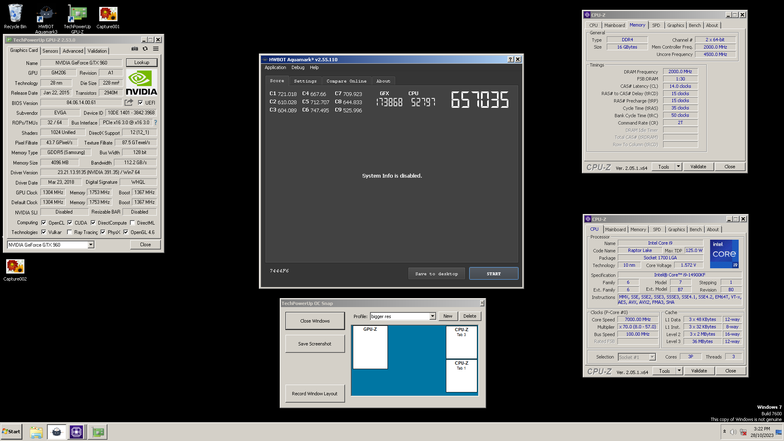Screen dimensions: 784x441
Task: Switch to the CPU-Z taskbar icon
Action: (x=76, y=432)
